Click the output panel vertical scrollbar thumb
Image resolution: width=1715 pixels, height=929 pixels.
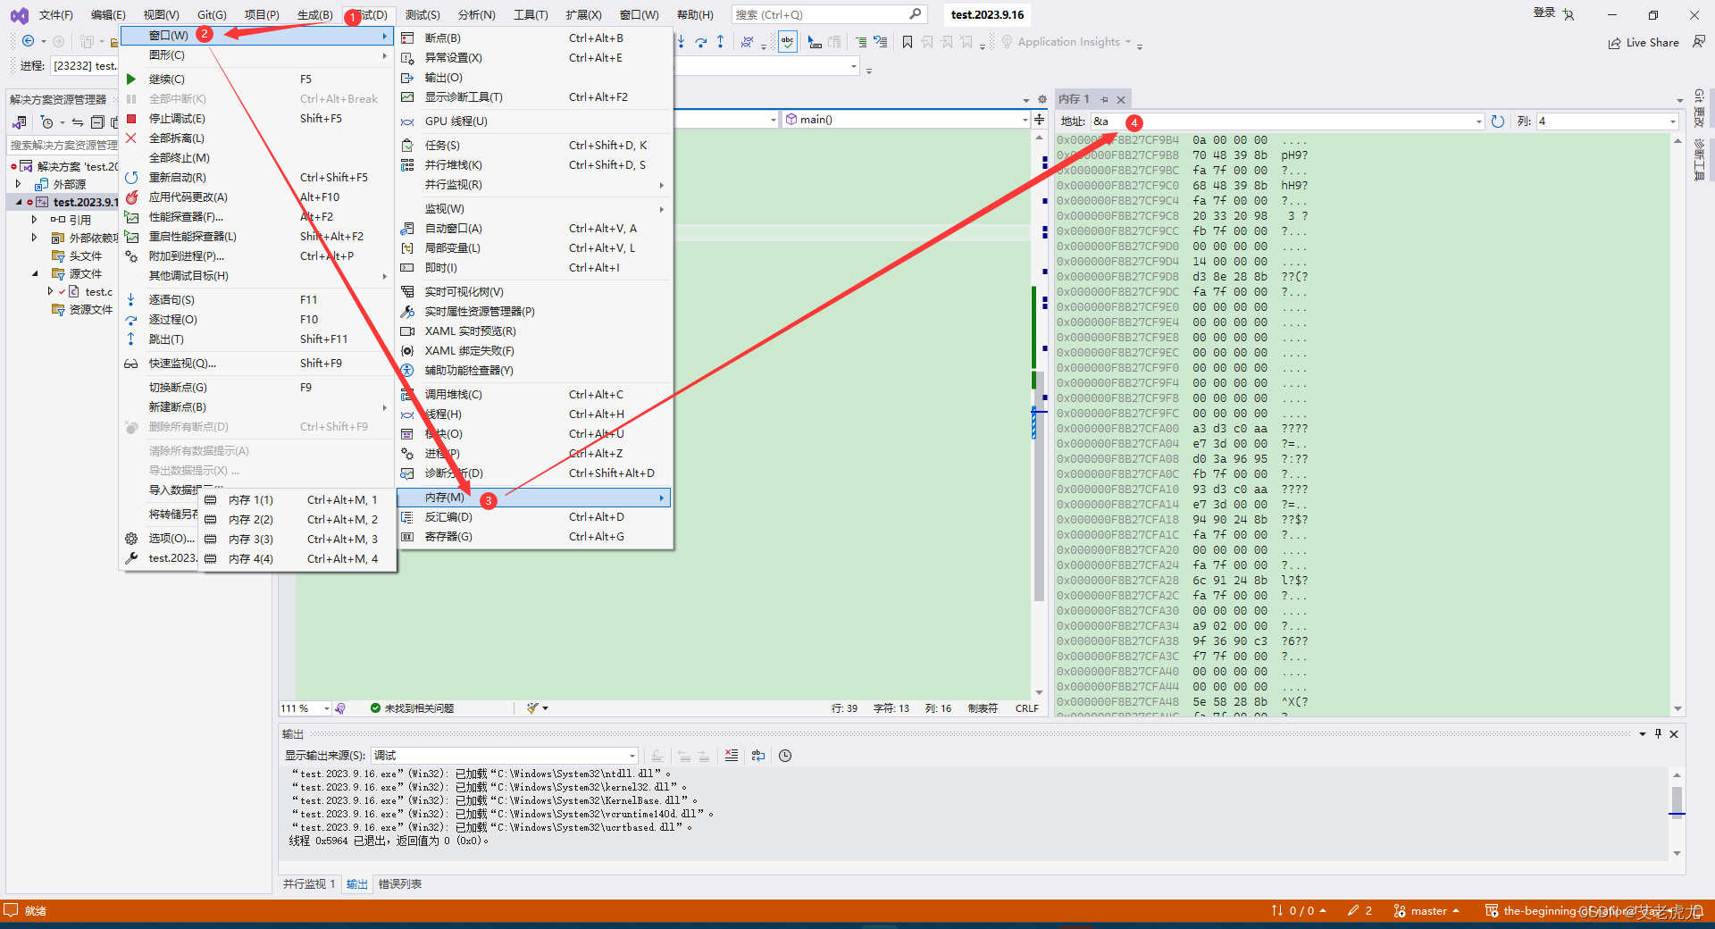1677,801
